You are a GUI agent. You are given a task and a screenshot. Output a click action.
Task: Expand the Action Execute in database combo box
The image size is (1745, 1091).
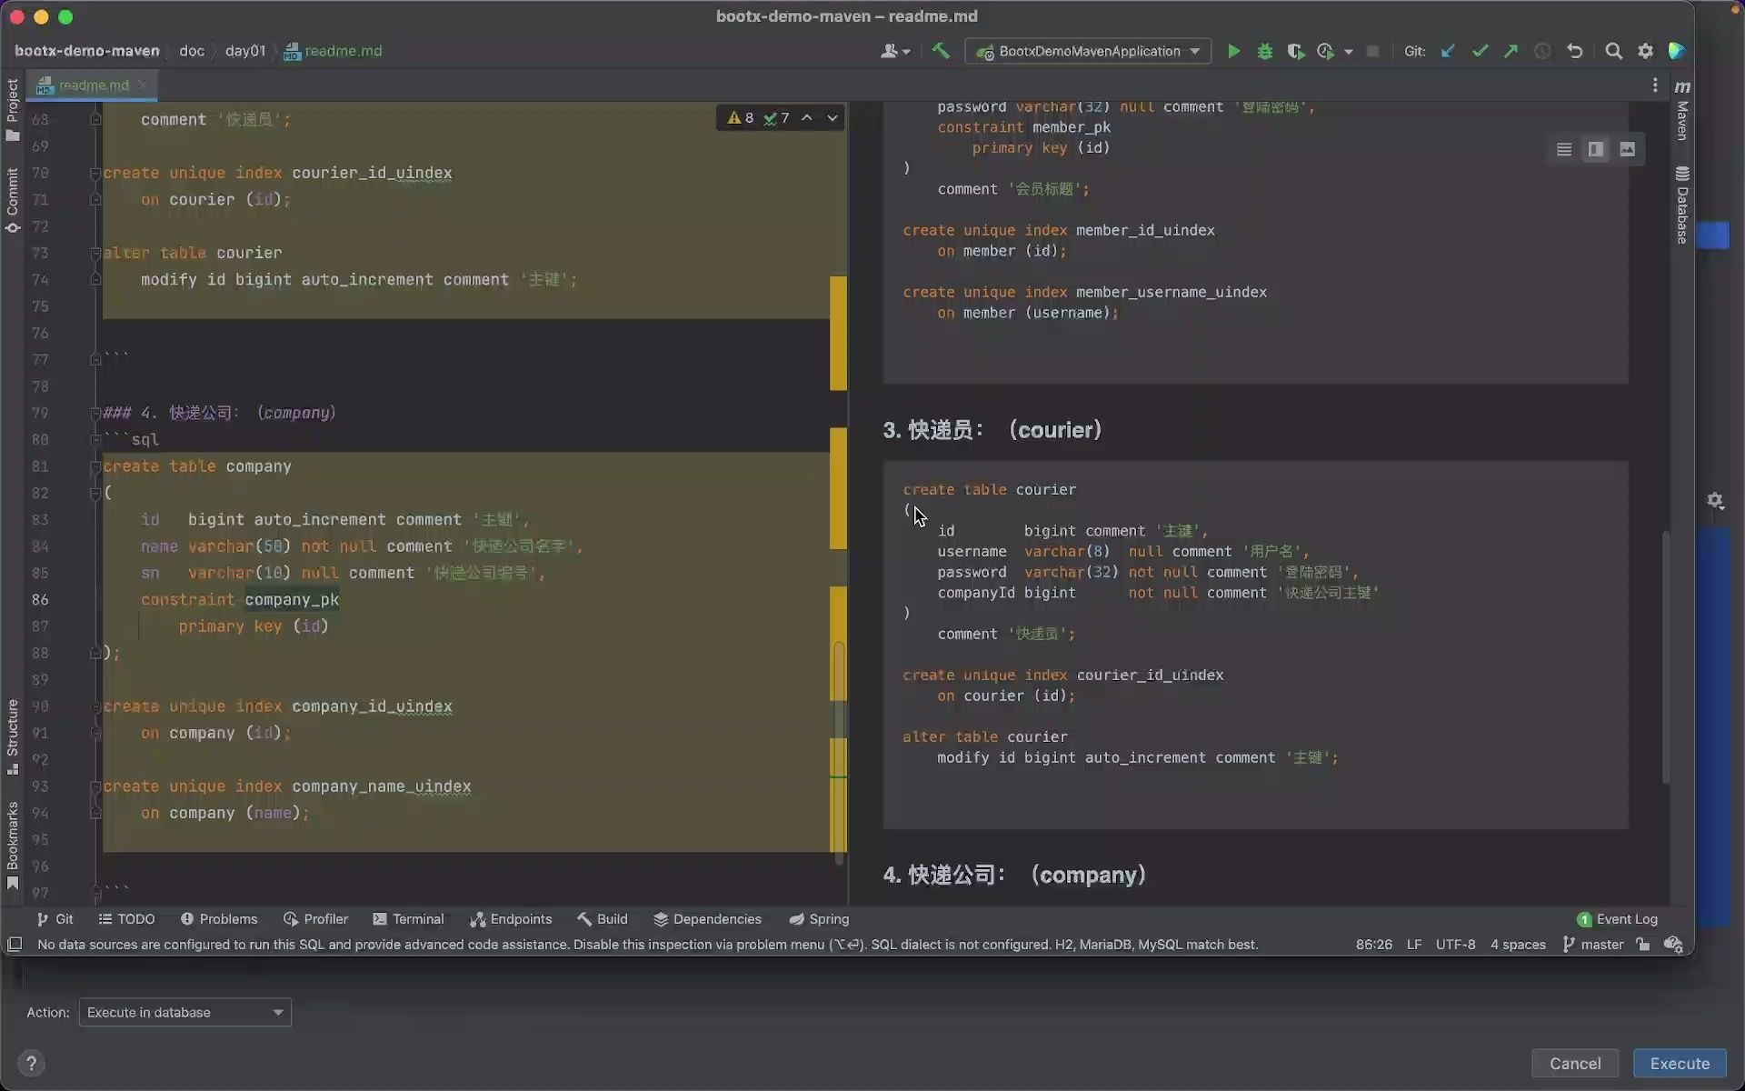pyautogui.click(x=184, y=1012)
